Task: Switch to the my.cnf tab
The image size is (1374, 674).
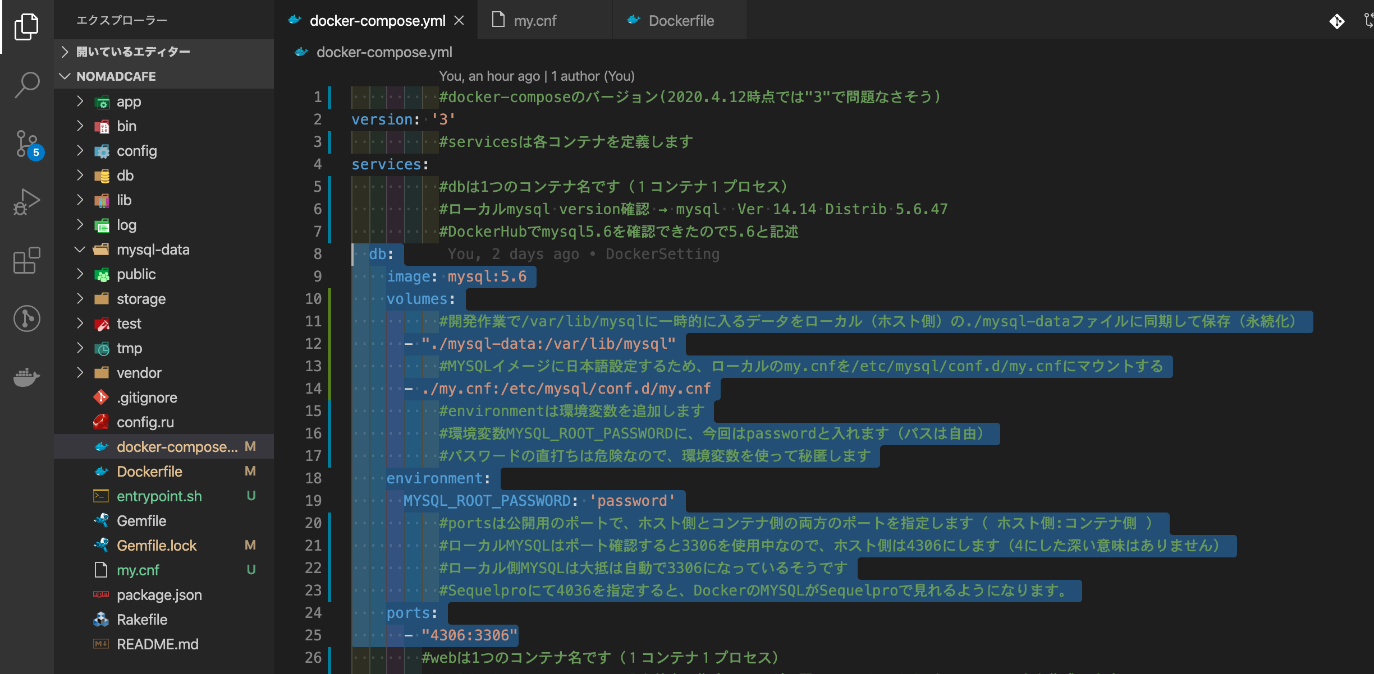Action: pos(534,21)
